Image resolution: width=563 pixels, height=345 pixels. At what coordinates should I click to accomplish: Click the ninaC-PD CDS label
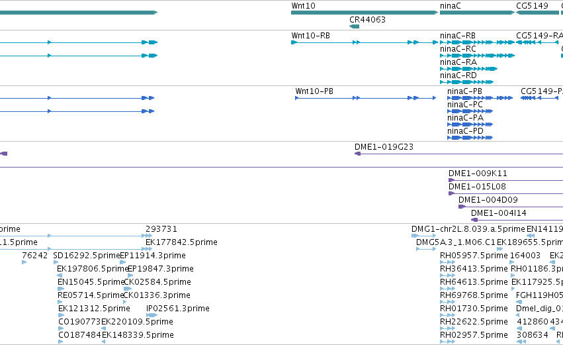pyautogui.click(x=465, y=131)
